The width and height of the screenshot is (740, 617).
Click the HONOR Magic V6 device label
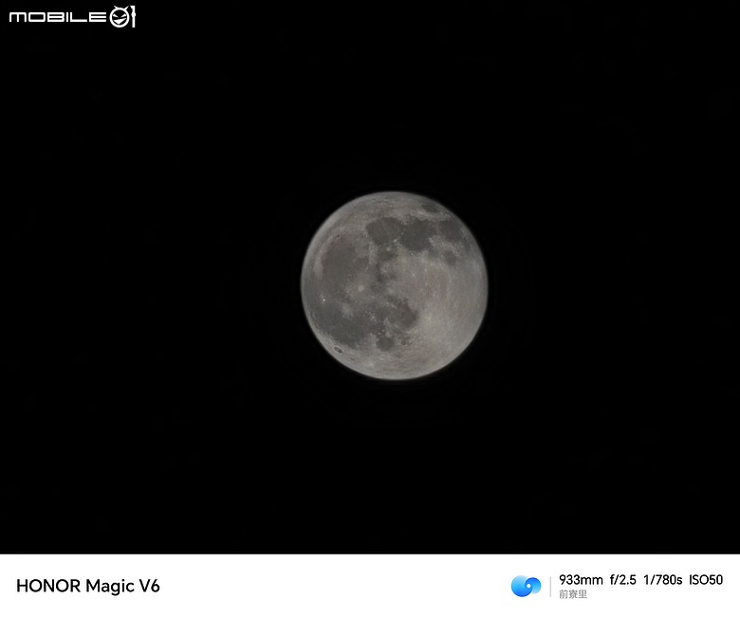88,586
